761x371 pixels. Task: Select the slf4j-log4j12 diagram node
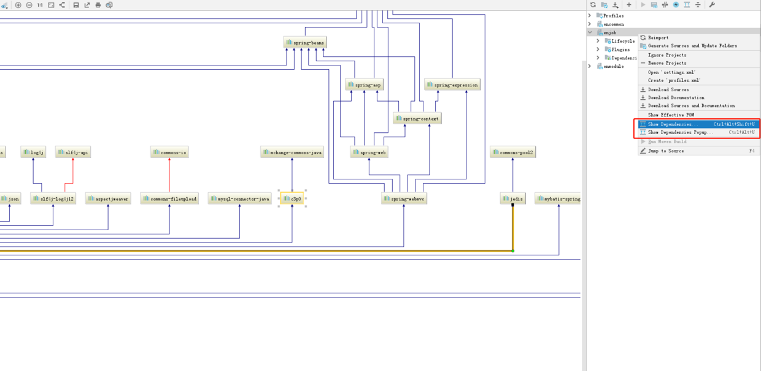click(x=53, y=198)
